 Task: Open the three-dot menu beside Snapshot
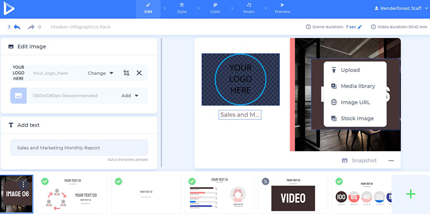[x=391, y=160]
